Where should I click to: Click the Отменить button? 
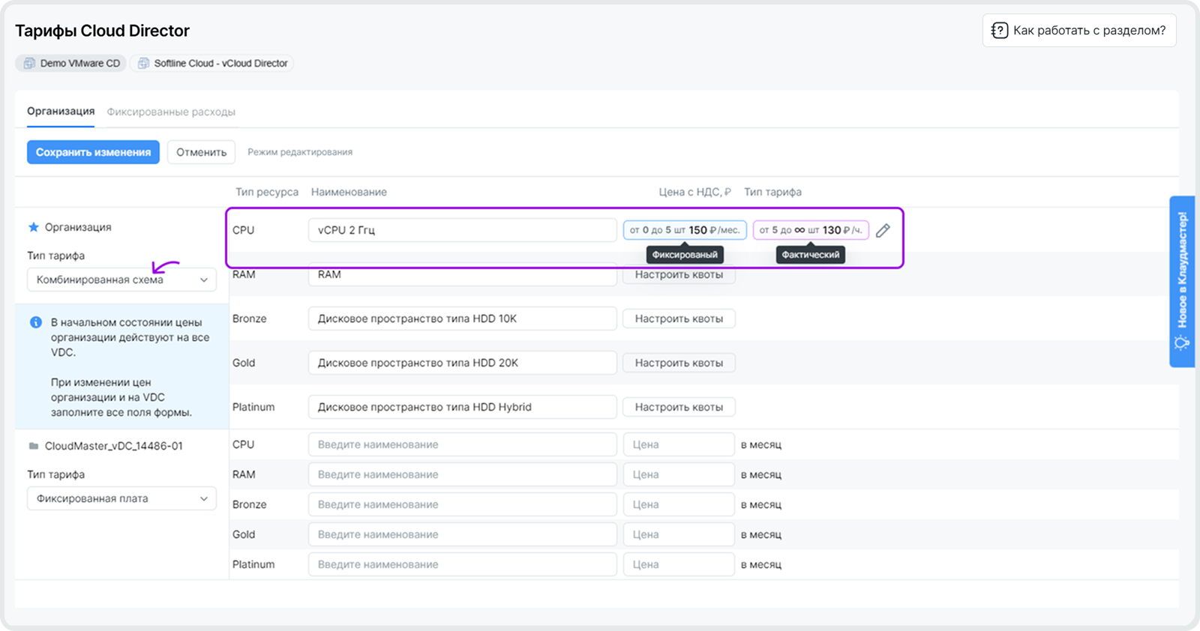201,152
